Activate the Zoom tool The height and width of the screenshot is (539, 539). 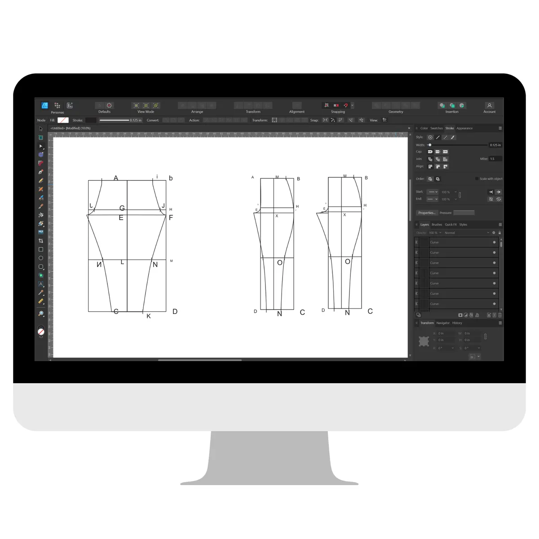coord(41,314)
